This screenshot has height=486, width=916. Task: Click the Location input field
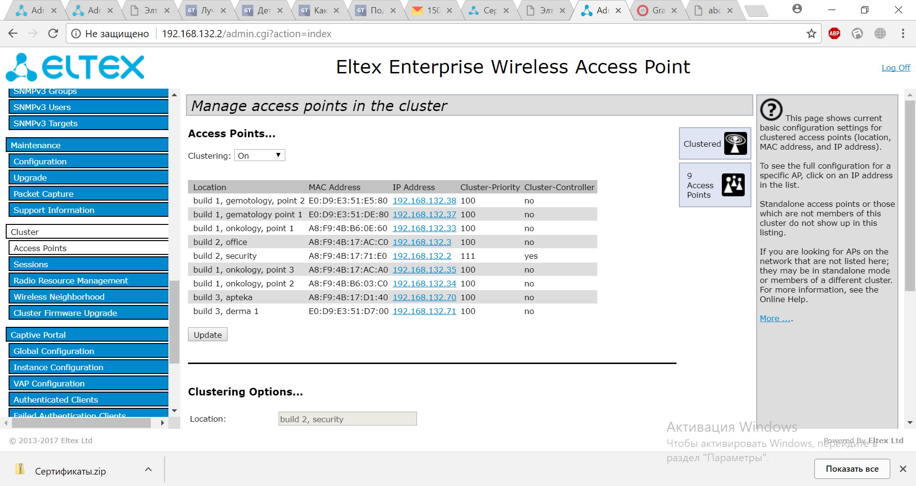tap(347, 419)
